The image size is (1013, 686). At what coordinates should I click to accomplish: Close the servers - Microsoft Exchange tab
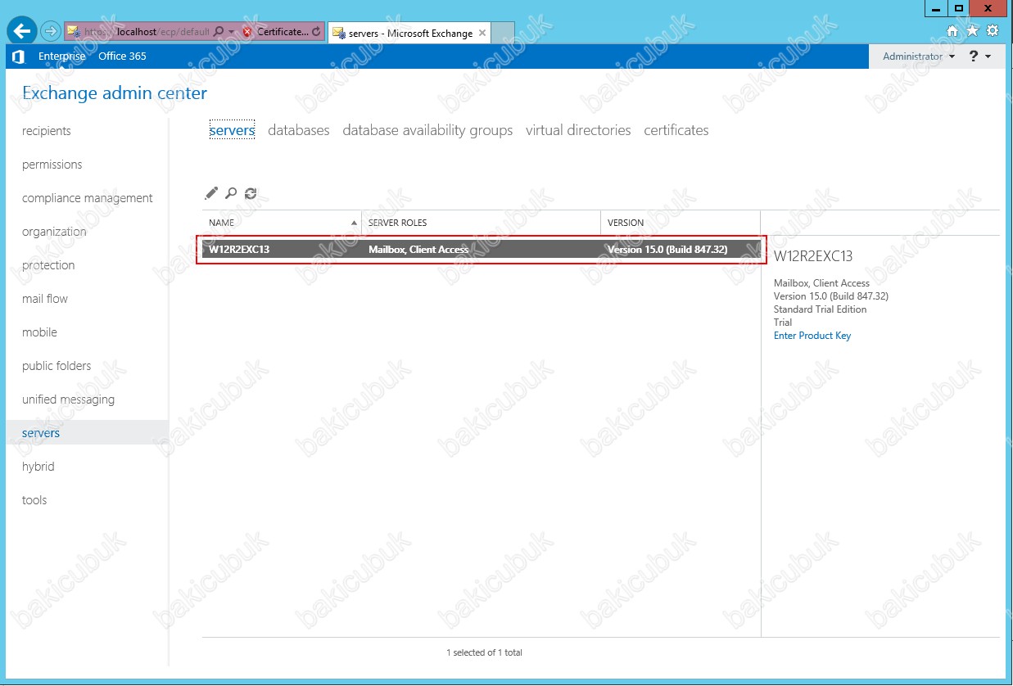click(x=482, y=33)
